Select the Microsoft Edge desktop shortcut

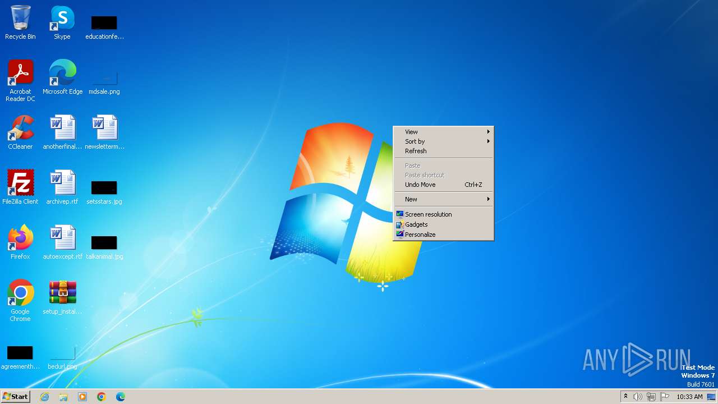(62, 77)
